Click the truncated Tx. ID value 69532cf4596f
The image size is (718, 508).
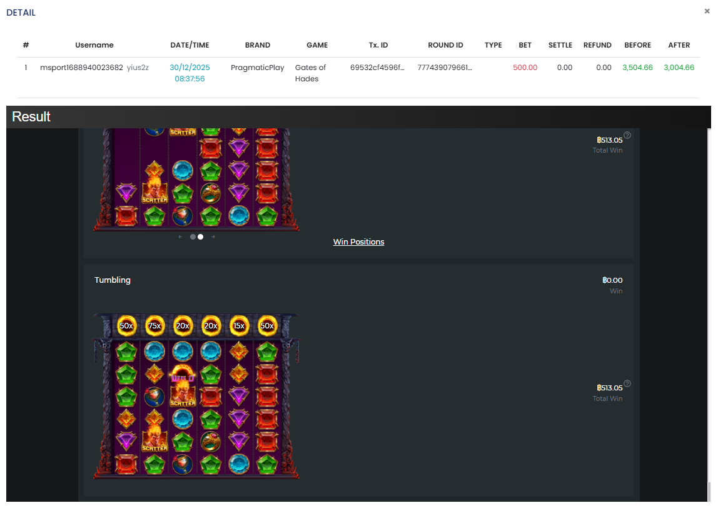tap(377, 68)
